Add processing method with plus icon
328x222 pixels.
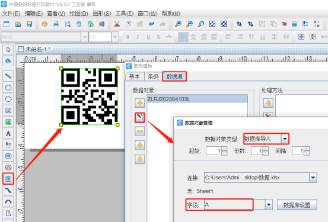coord(268,103)
